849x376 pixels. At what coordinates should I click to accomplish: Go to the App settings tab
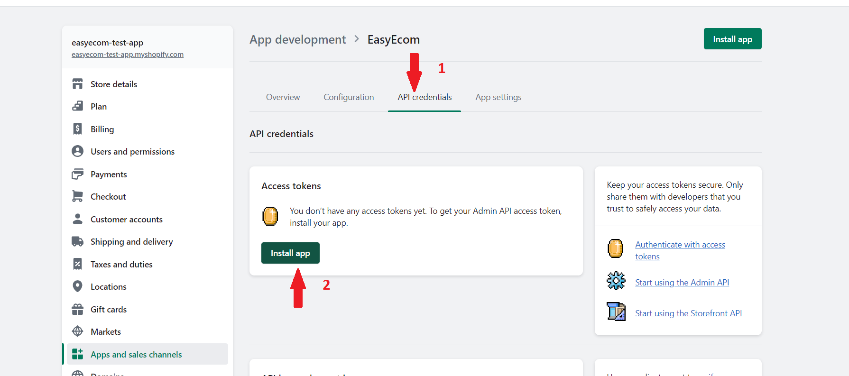(498, 97)
